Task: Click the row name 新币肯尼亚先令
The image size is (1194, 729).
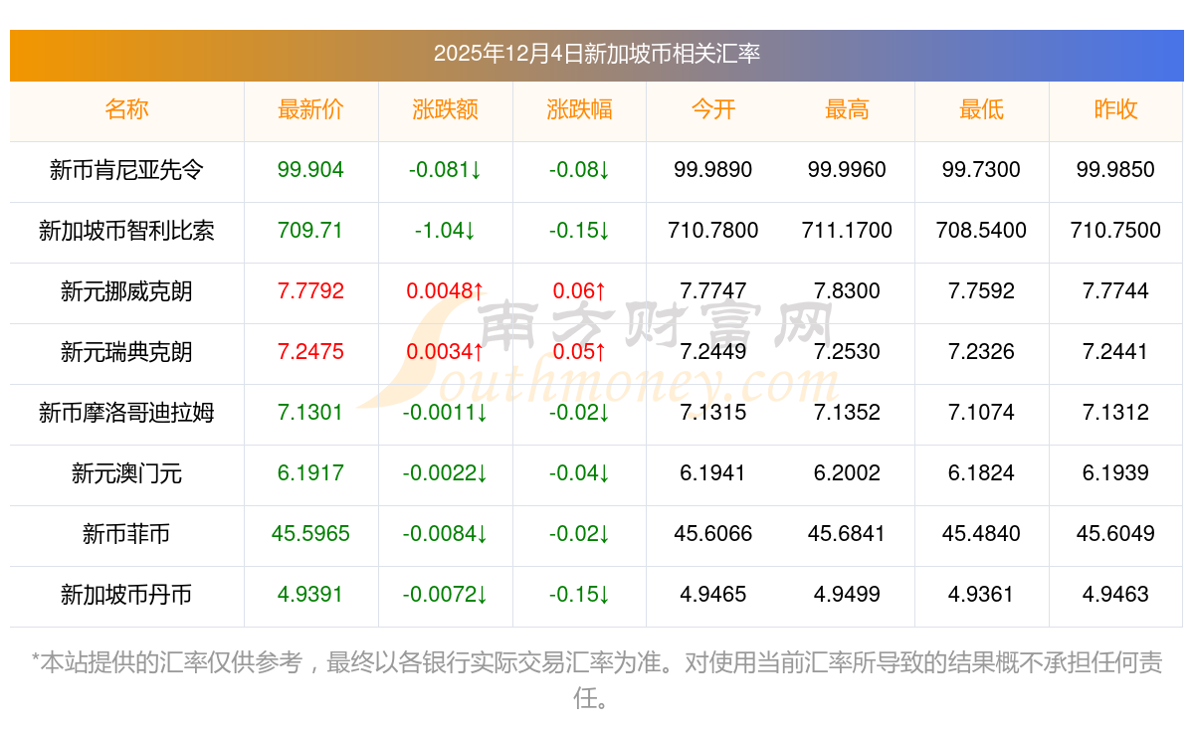Action: 126,170
